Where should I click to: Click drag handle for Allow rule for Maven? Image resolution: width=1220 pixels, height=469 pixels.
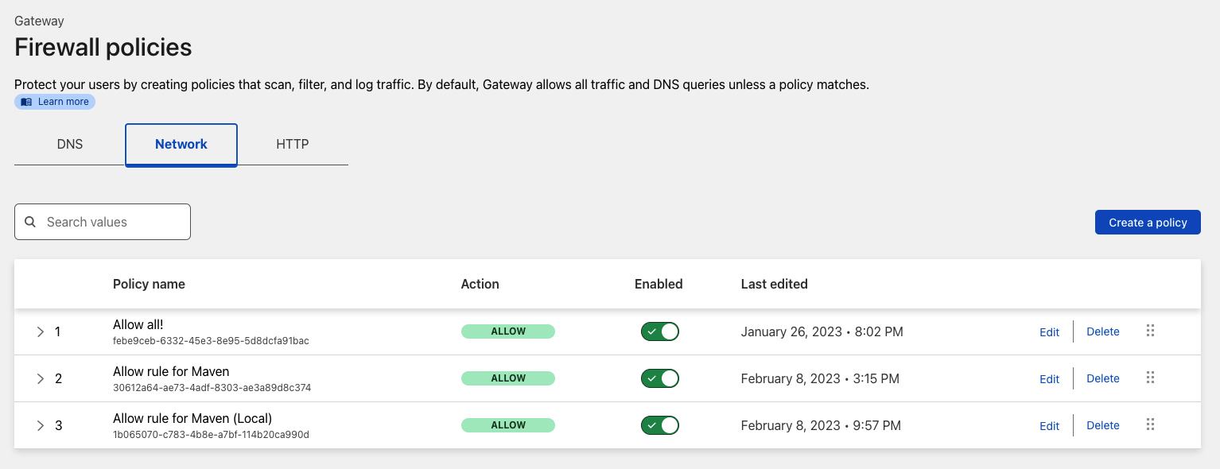click(1150, 378)
